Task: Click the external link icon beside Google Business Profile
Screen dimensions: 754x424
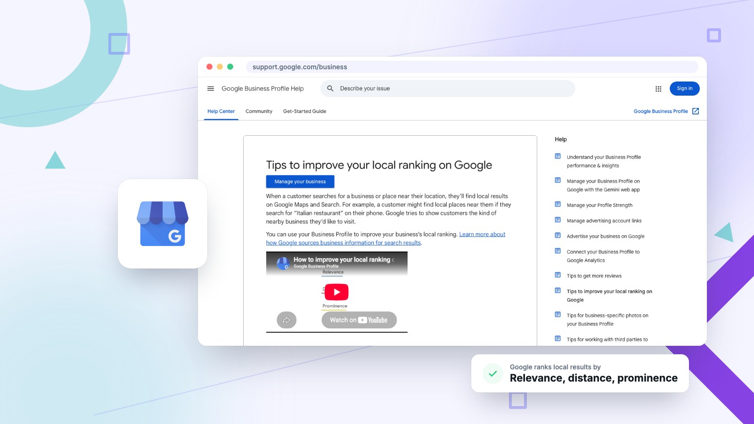Action: [696, 111]
